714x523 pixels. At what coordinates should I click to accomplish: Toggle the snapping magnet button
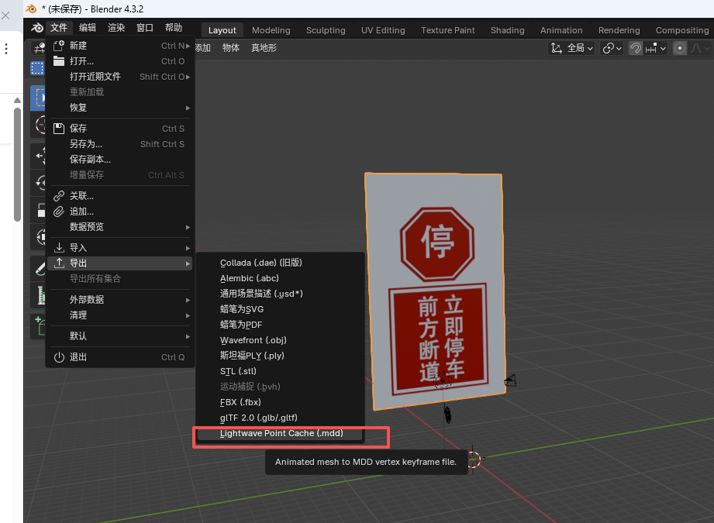[636, 48]
